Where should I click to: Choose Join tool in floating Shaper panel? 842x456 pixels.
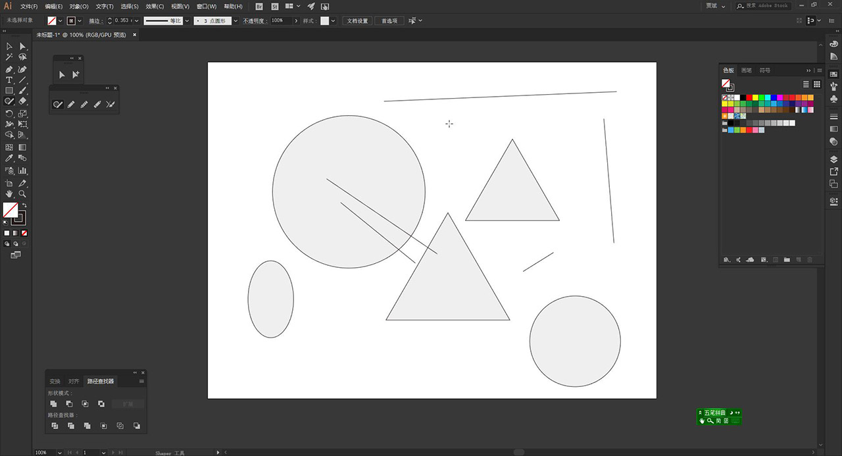pyautogui.click(x=111, y=104)
